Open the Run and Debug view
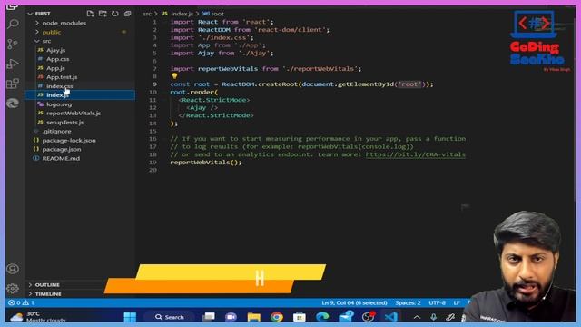This screenshot has width=581, height=327. [x=13, y=64]
